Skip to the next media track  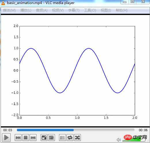coord(33,138)
